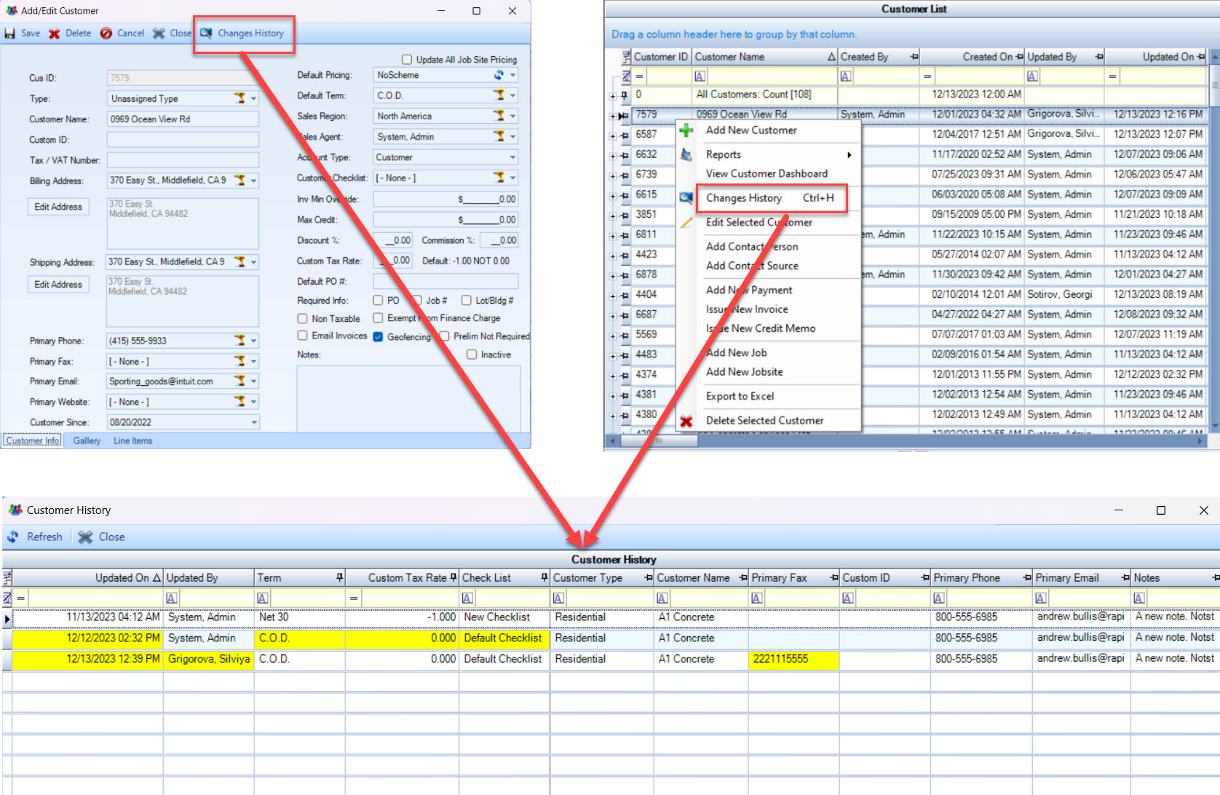1220x795 pixels.
Task: Switch to the Gallery tab
Action: pos(87,440)
